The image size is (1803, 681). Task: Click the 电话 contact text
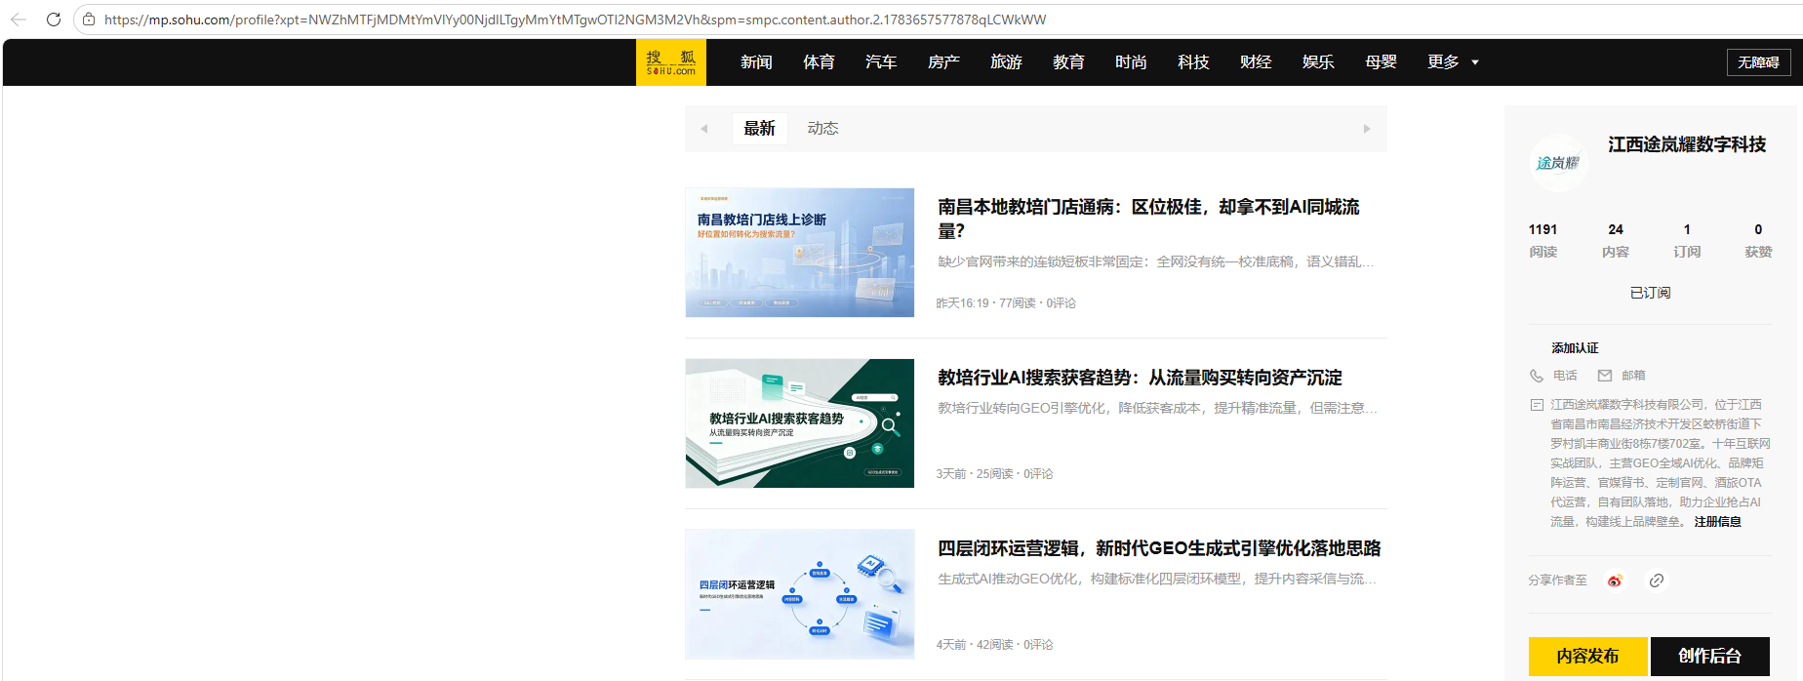(1565, 376)
